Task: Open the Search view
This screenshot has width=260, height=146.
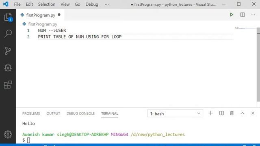Action: coord(8,34)
